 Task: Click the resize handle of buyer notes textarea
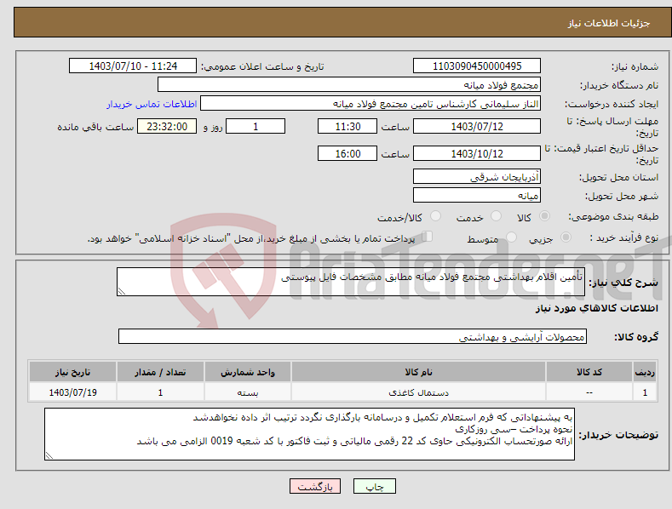(49, 456)
